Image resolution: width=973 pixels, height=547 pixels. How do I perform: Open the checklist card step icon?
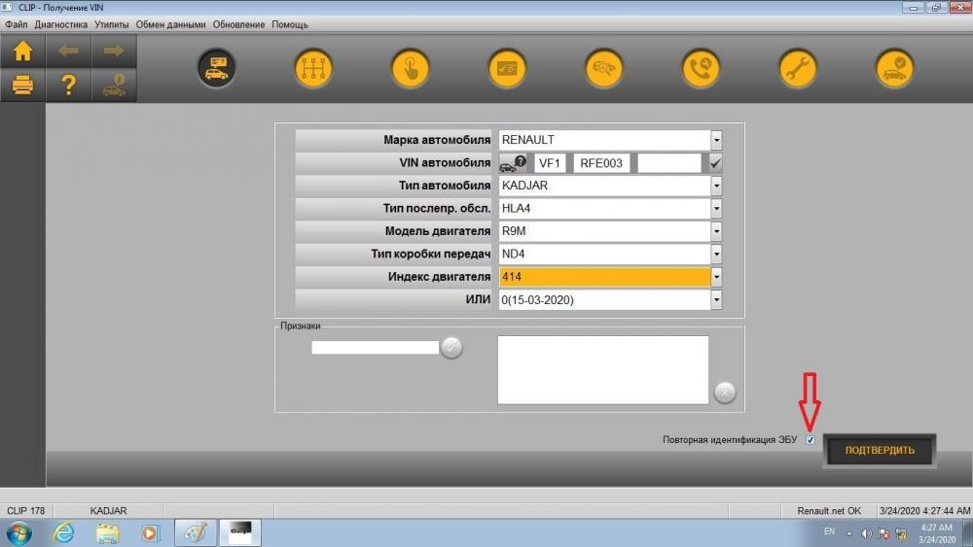(507, 68)
